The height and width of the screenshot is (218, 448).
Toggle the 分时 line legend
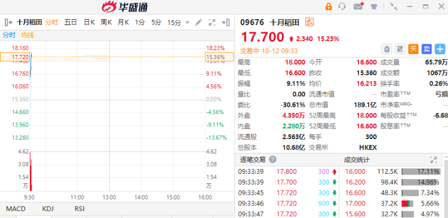9,35
